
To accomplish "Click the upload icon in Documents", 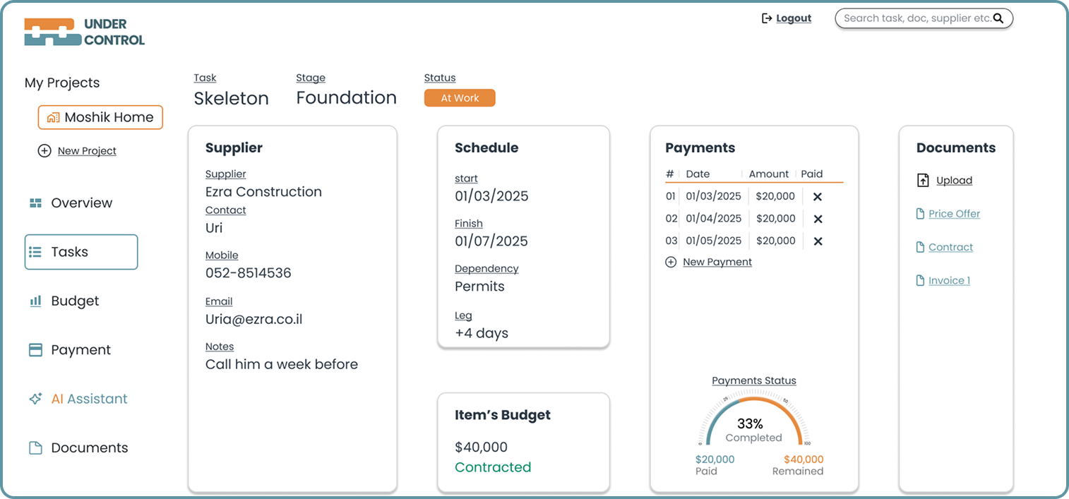I will tap(923, 180).
